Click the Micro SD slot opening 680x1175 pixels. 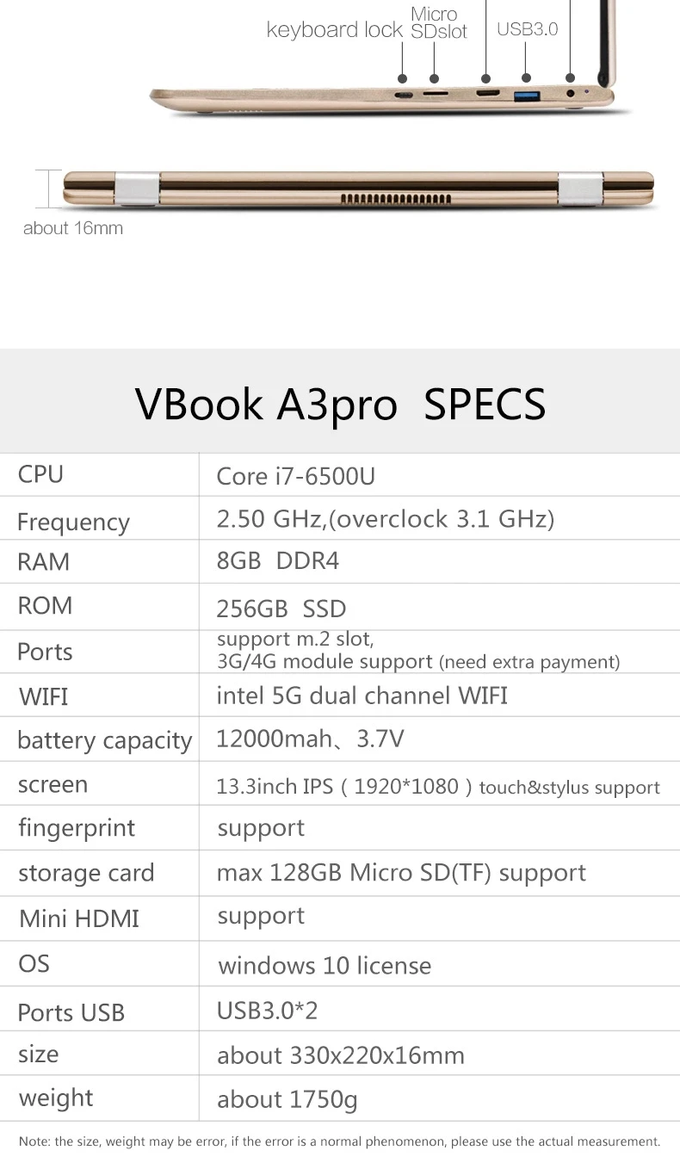click(x=436, y=92)
